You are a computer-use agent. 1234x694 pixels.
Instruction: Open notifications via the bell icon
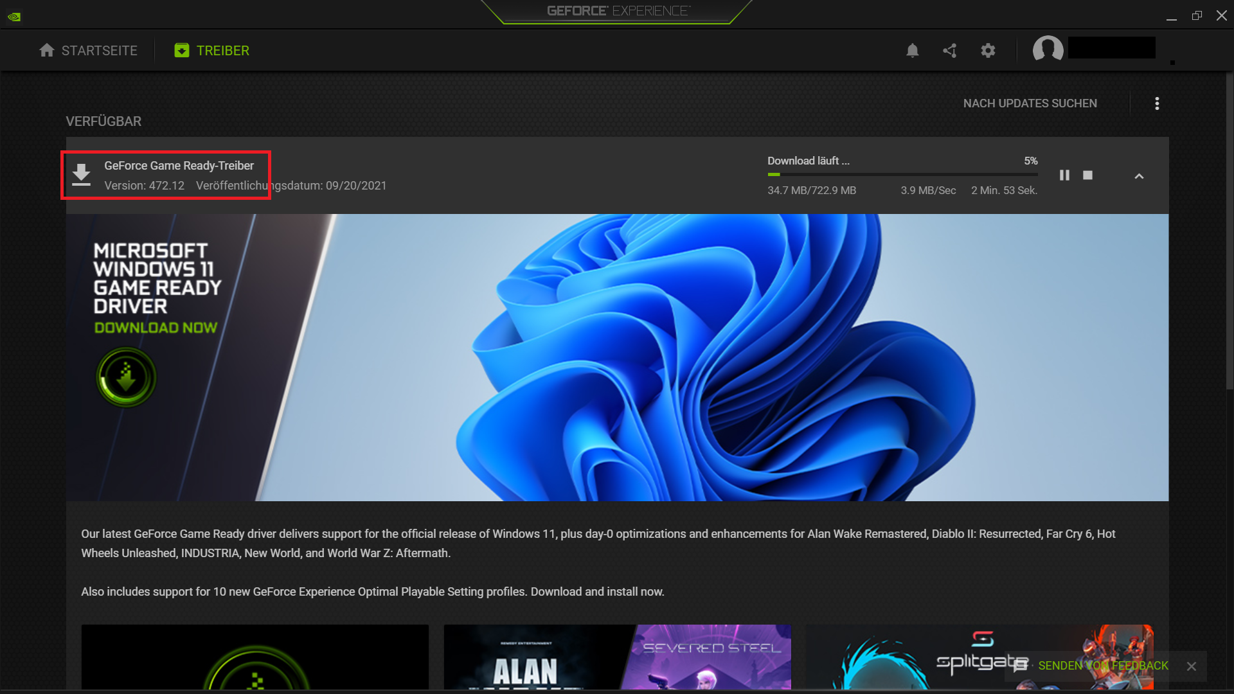click(x=913, y=50)
